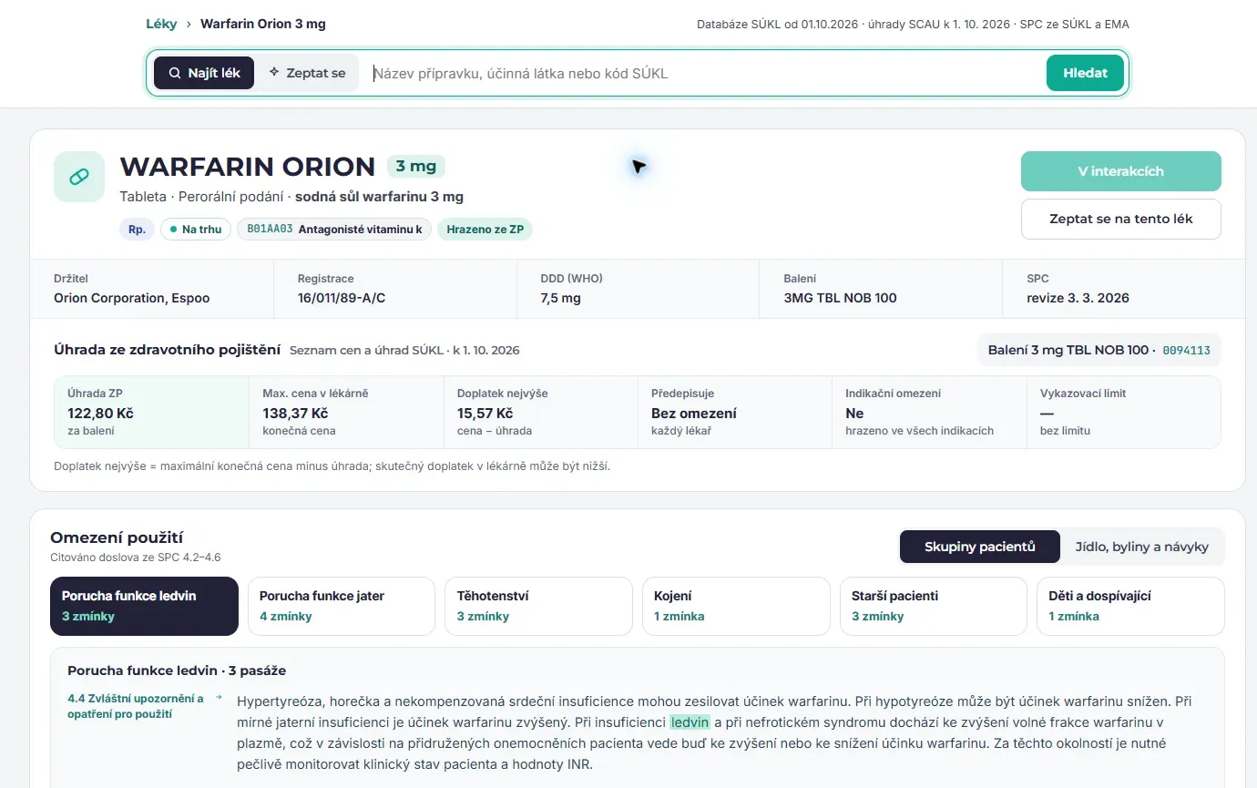Switch to Najít lék search mode
Screen dimensions: 1257x788
[204, 73]
